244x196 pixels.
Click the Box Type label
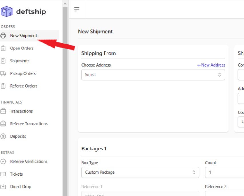click(x=90, y=163)
